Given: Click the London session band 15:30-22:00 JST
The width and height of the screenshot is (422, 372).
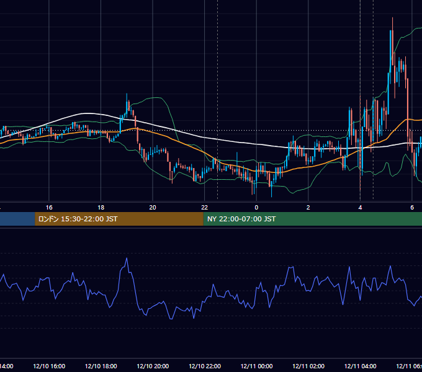Looking at the screenshot, I should tap(119, 219).
